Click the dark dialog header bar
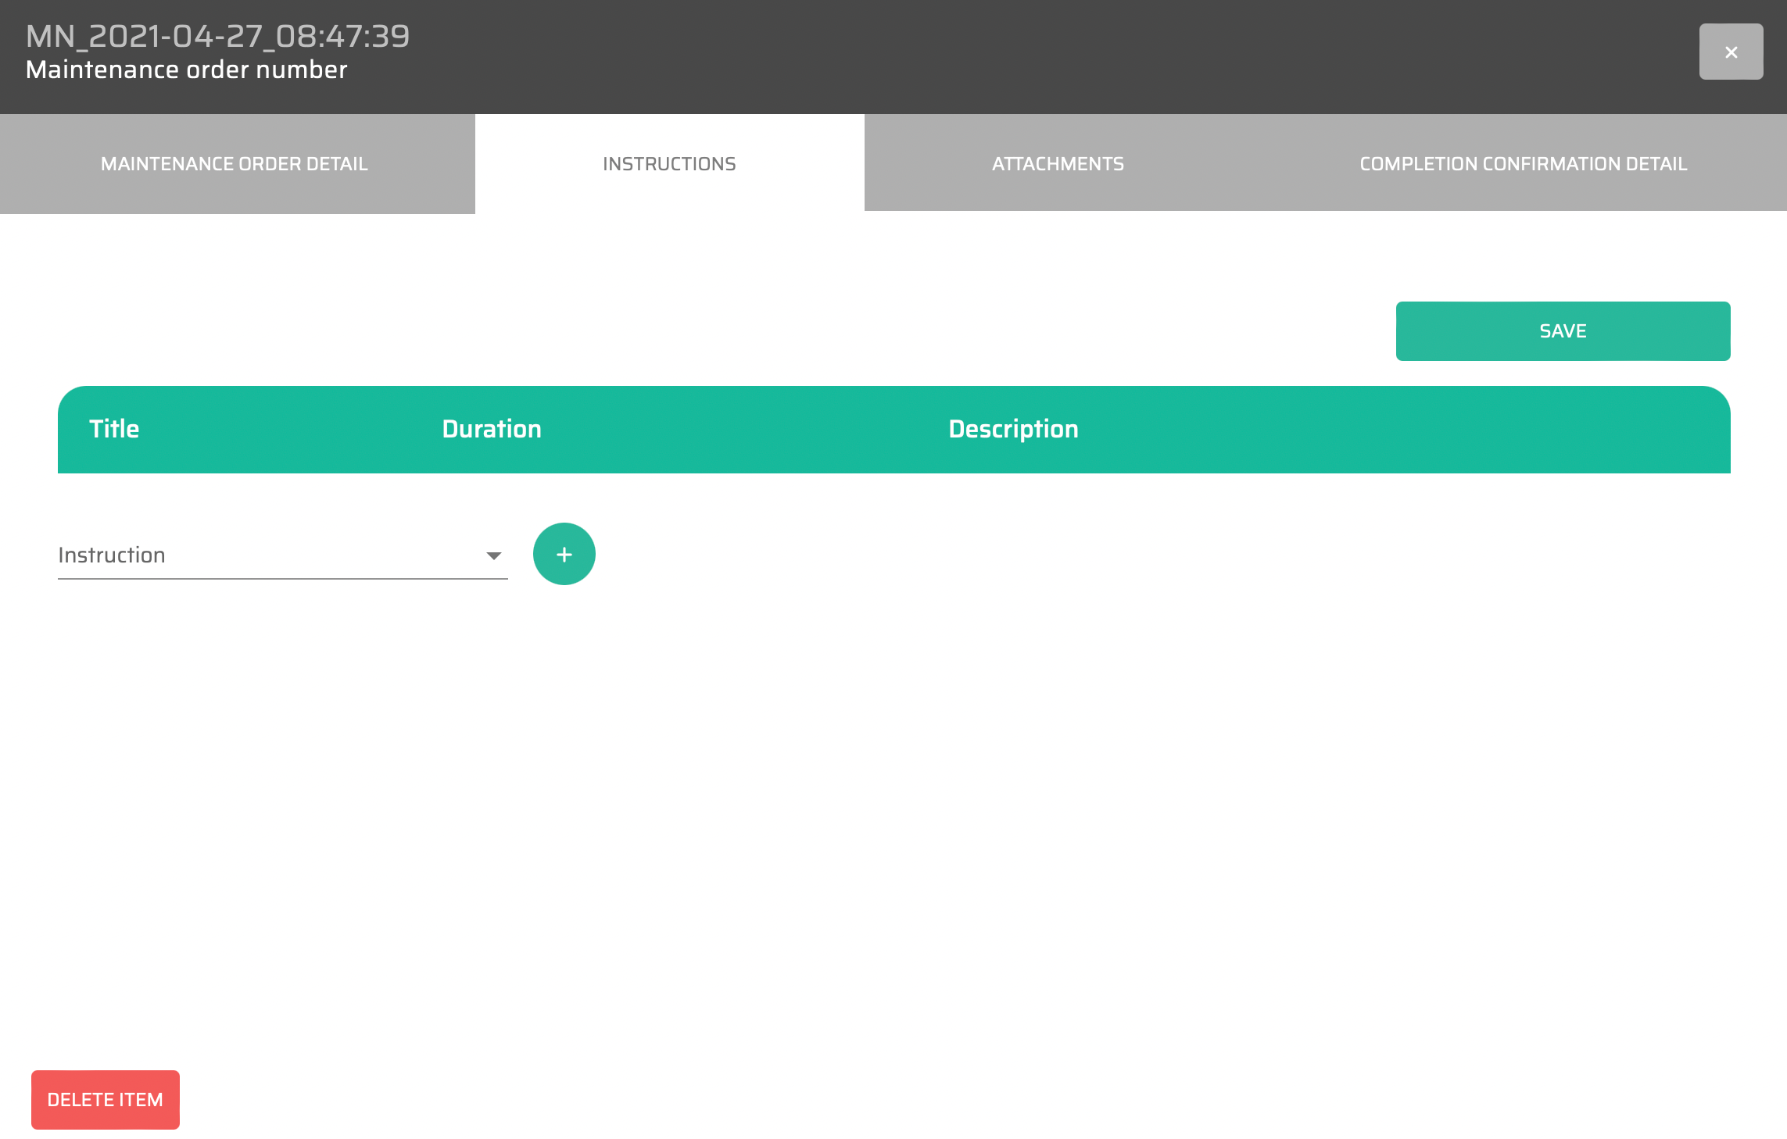The image size is (1787, 1139). coord(1016,55)
